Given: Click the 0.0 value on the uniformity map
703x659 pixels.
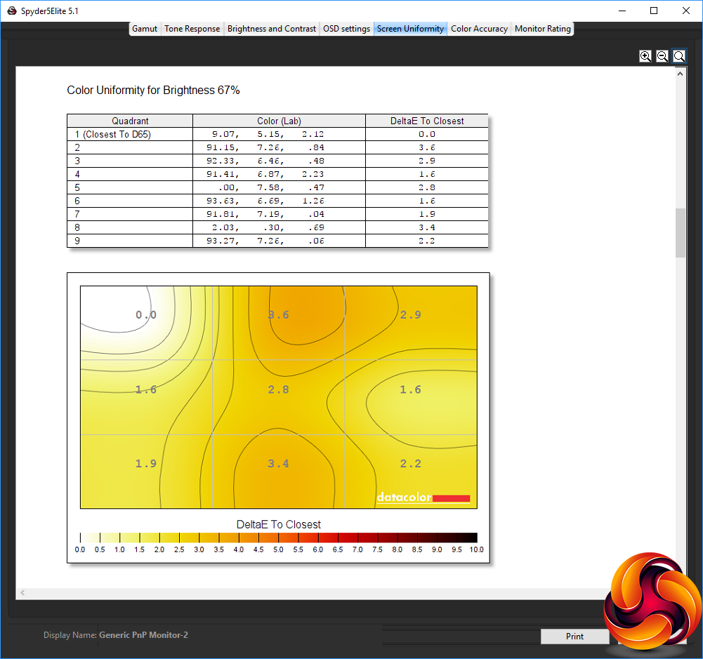Looking at the screenshot, I should [146, 315].
